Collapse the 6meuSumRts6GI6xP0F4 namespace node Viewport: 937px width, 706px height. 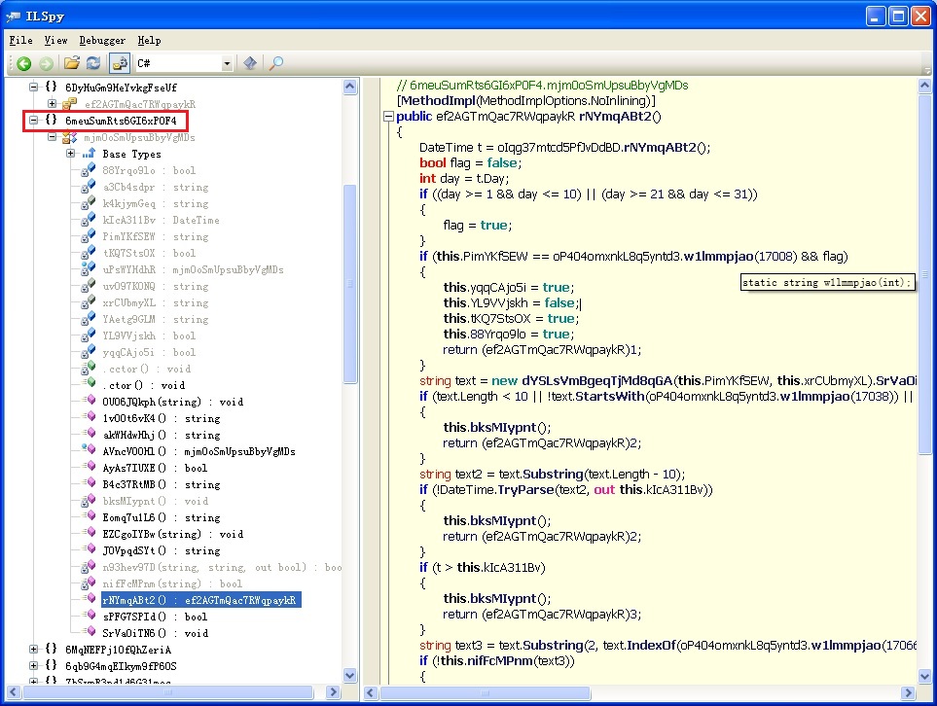34,120
